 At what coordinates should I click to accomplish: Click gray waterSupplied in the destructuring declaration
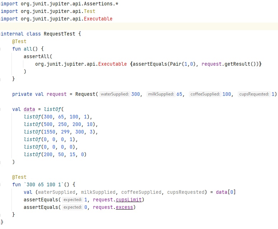click(x=57, y=192)
